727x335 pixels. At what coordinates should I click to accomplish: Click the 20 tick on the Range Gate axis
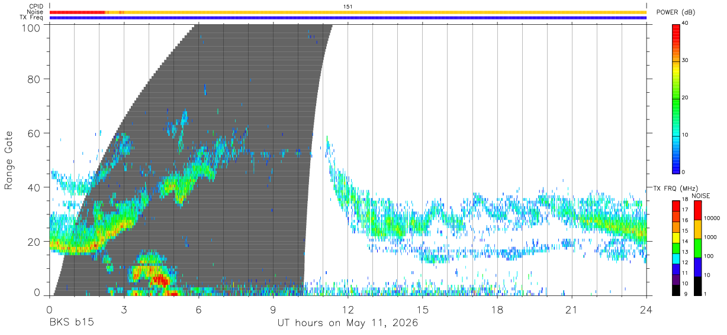point(35,242)
